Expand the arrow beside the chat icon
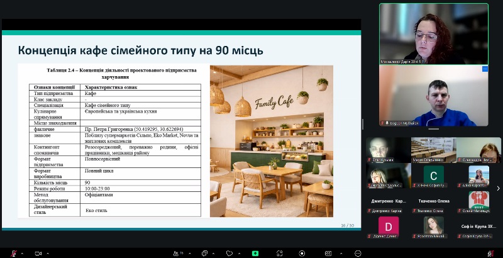The width and height of the screenshot is (503, 258). coord(213,254)
